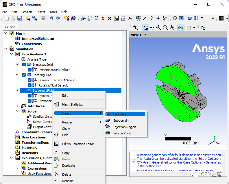
Task: Click the Ansys logo toolbar icon
Action: [221, 18]
